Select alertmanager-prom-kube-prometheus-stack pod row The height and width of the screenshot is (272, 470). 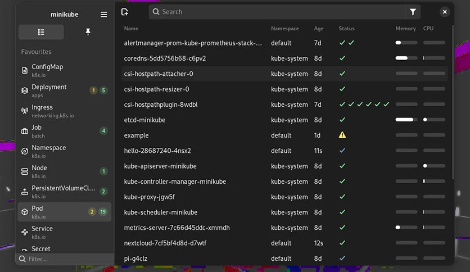pos(284,43)
